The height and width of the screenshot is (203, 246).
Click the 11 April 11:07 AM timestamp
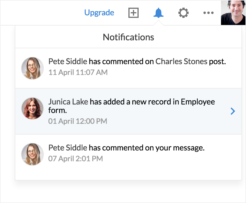(78, 72)
